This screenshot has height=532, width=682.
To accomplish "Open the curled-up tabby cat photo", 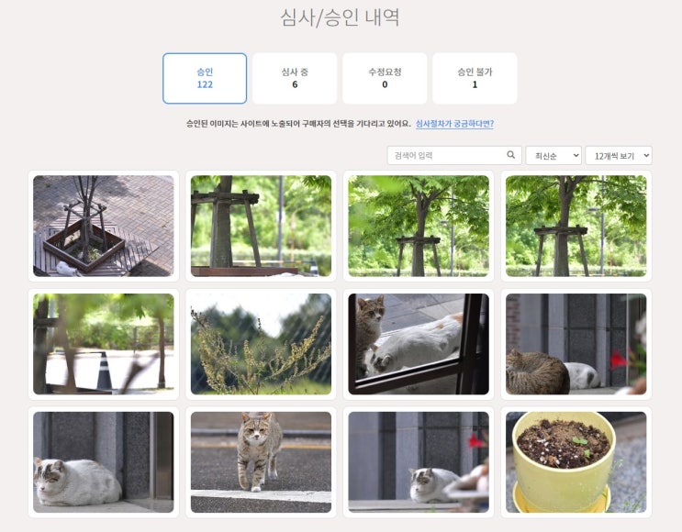I will (x=576, y=344).
